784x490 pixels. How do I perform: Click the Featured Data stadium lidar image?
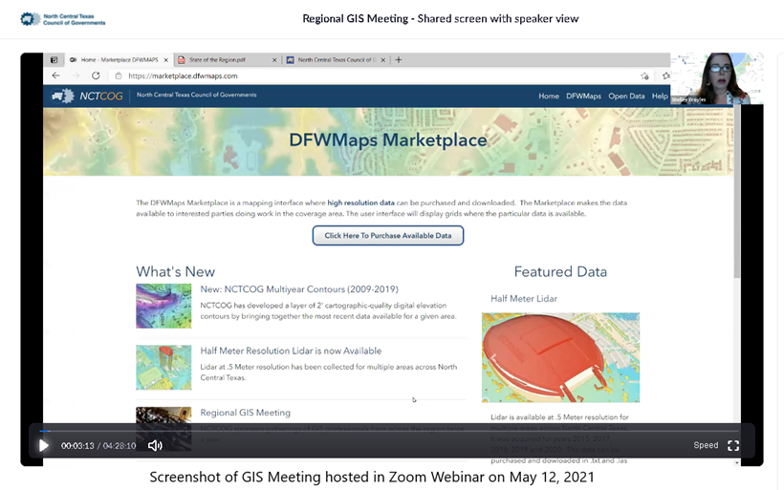pos(560,357)
